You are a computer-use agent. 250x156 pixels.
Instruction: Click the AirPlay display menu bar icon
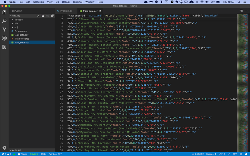click(186, 2)
